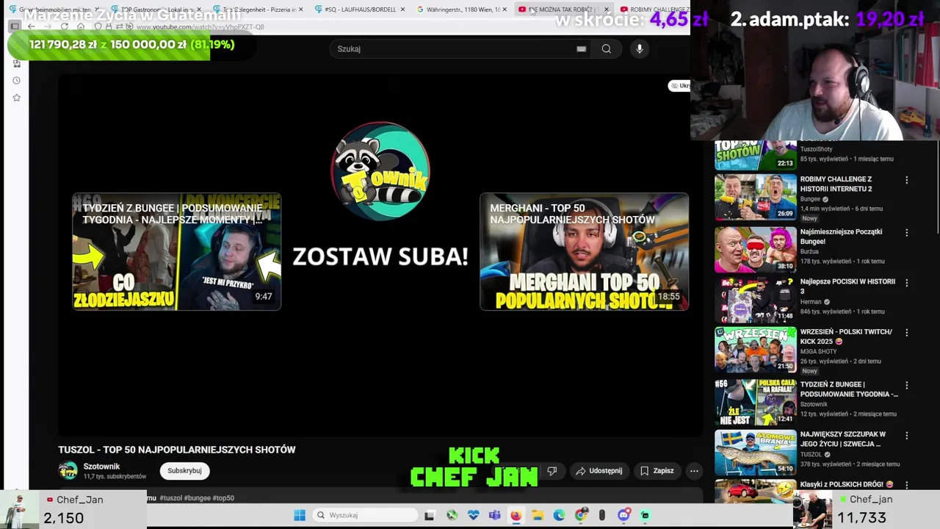Open history clock icon in browser sidebar
940x529 pixels.
(x=16, y=81)
